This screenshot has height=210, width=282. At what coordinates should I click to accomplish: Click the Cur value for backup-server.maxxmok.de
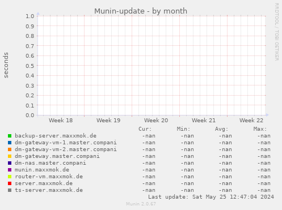click(149, 136)
